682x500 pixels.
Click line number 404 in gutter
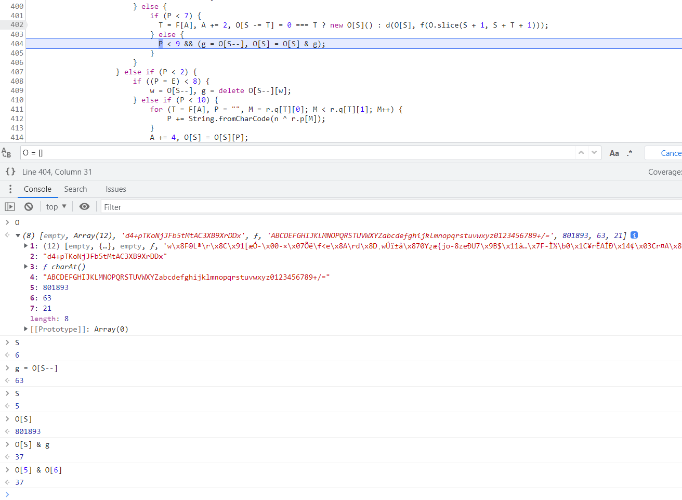(x=17, y=44)
